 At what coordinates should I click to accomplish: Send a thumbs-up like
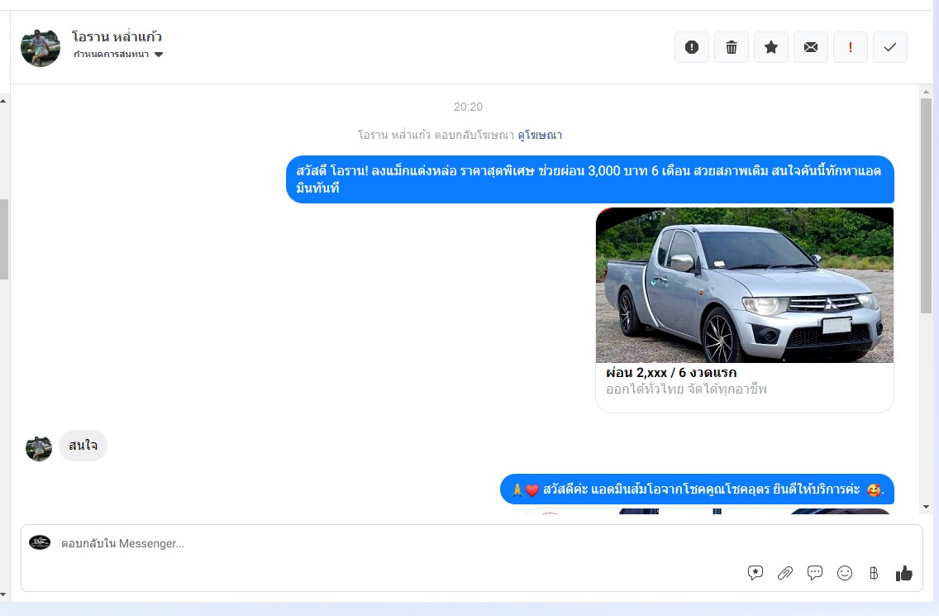coord(904,572)
